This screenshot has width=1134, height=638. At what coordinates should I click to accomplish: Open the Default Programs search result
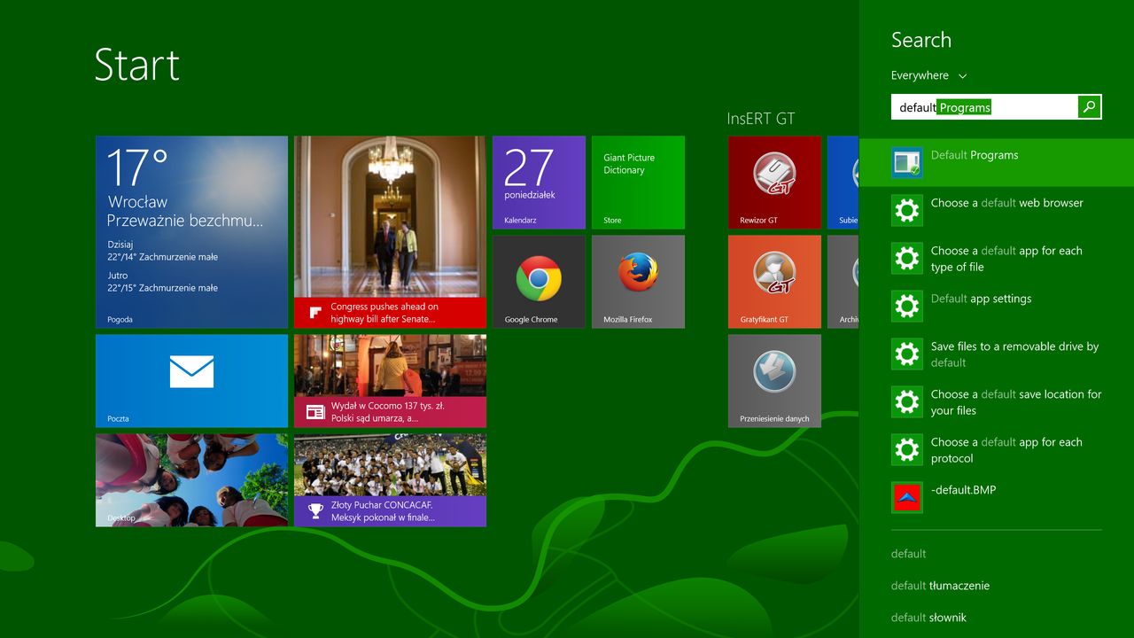click(x=997, y=162)
